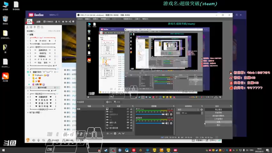The image size is (272, 153).
Task: Toggle lock of 超级人类 source
Action: pos(131,122)
